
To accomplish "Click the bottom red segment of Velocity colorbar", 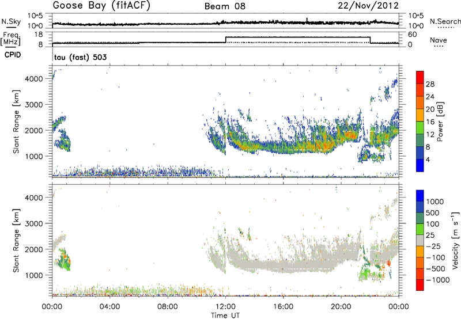I will tap(420, 285).
